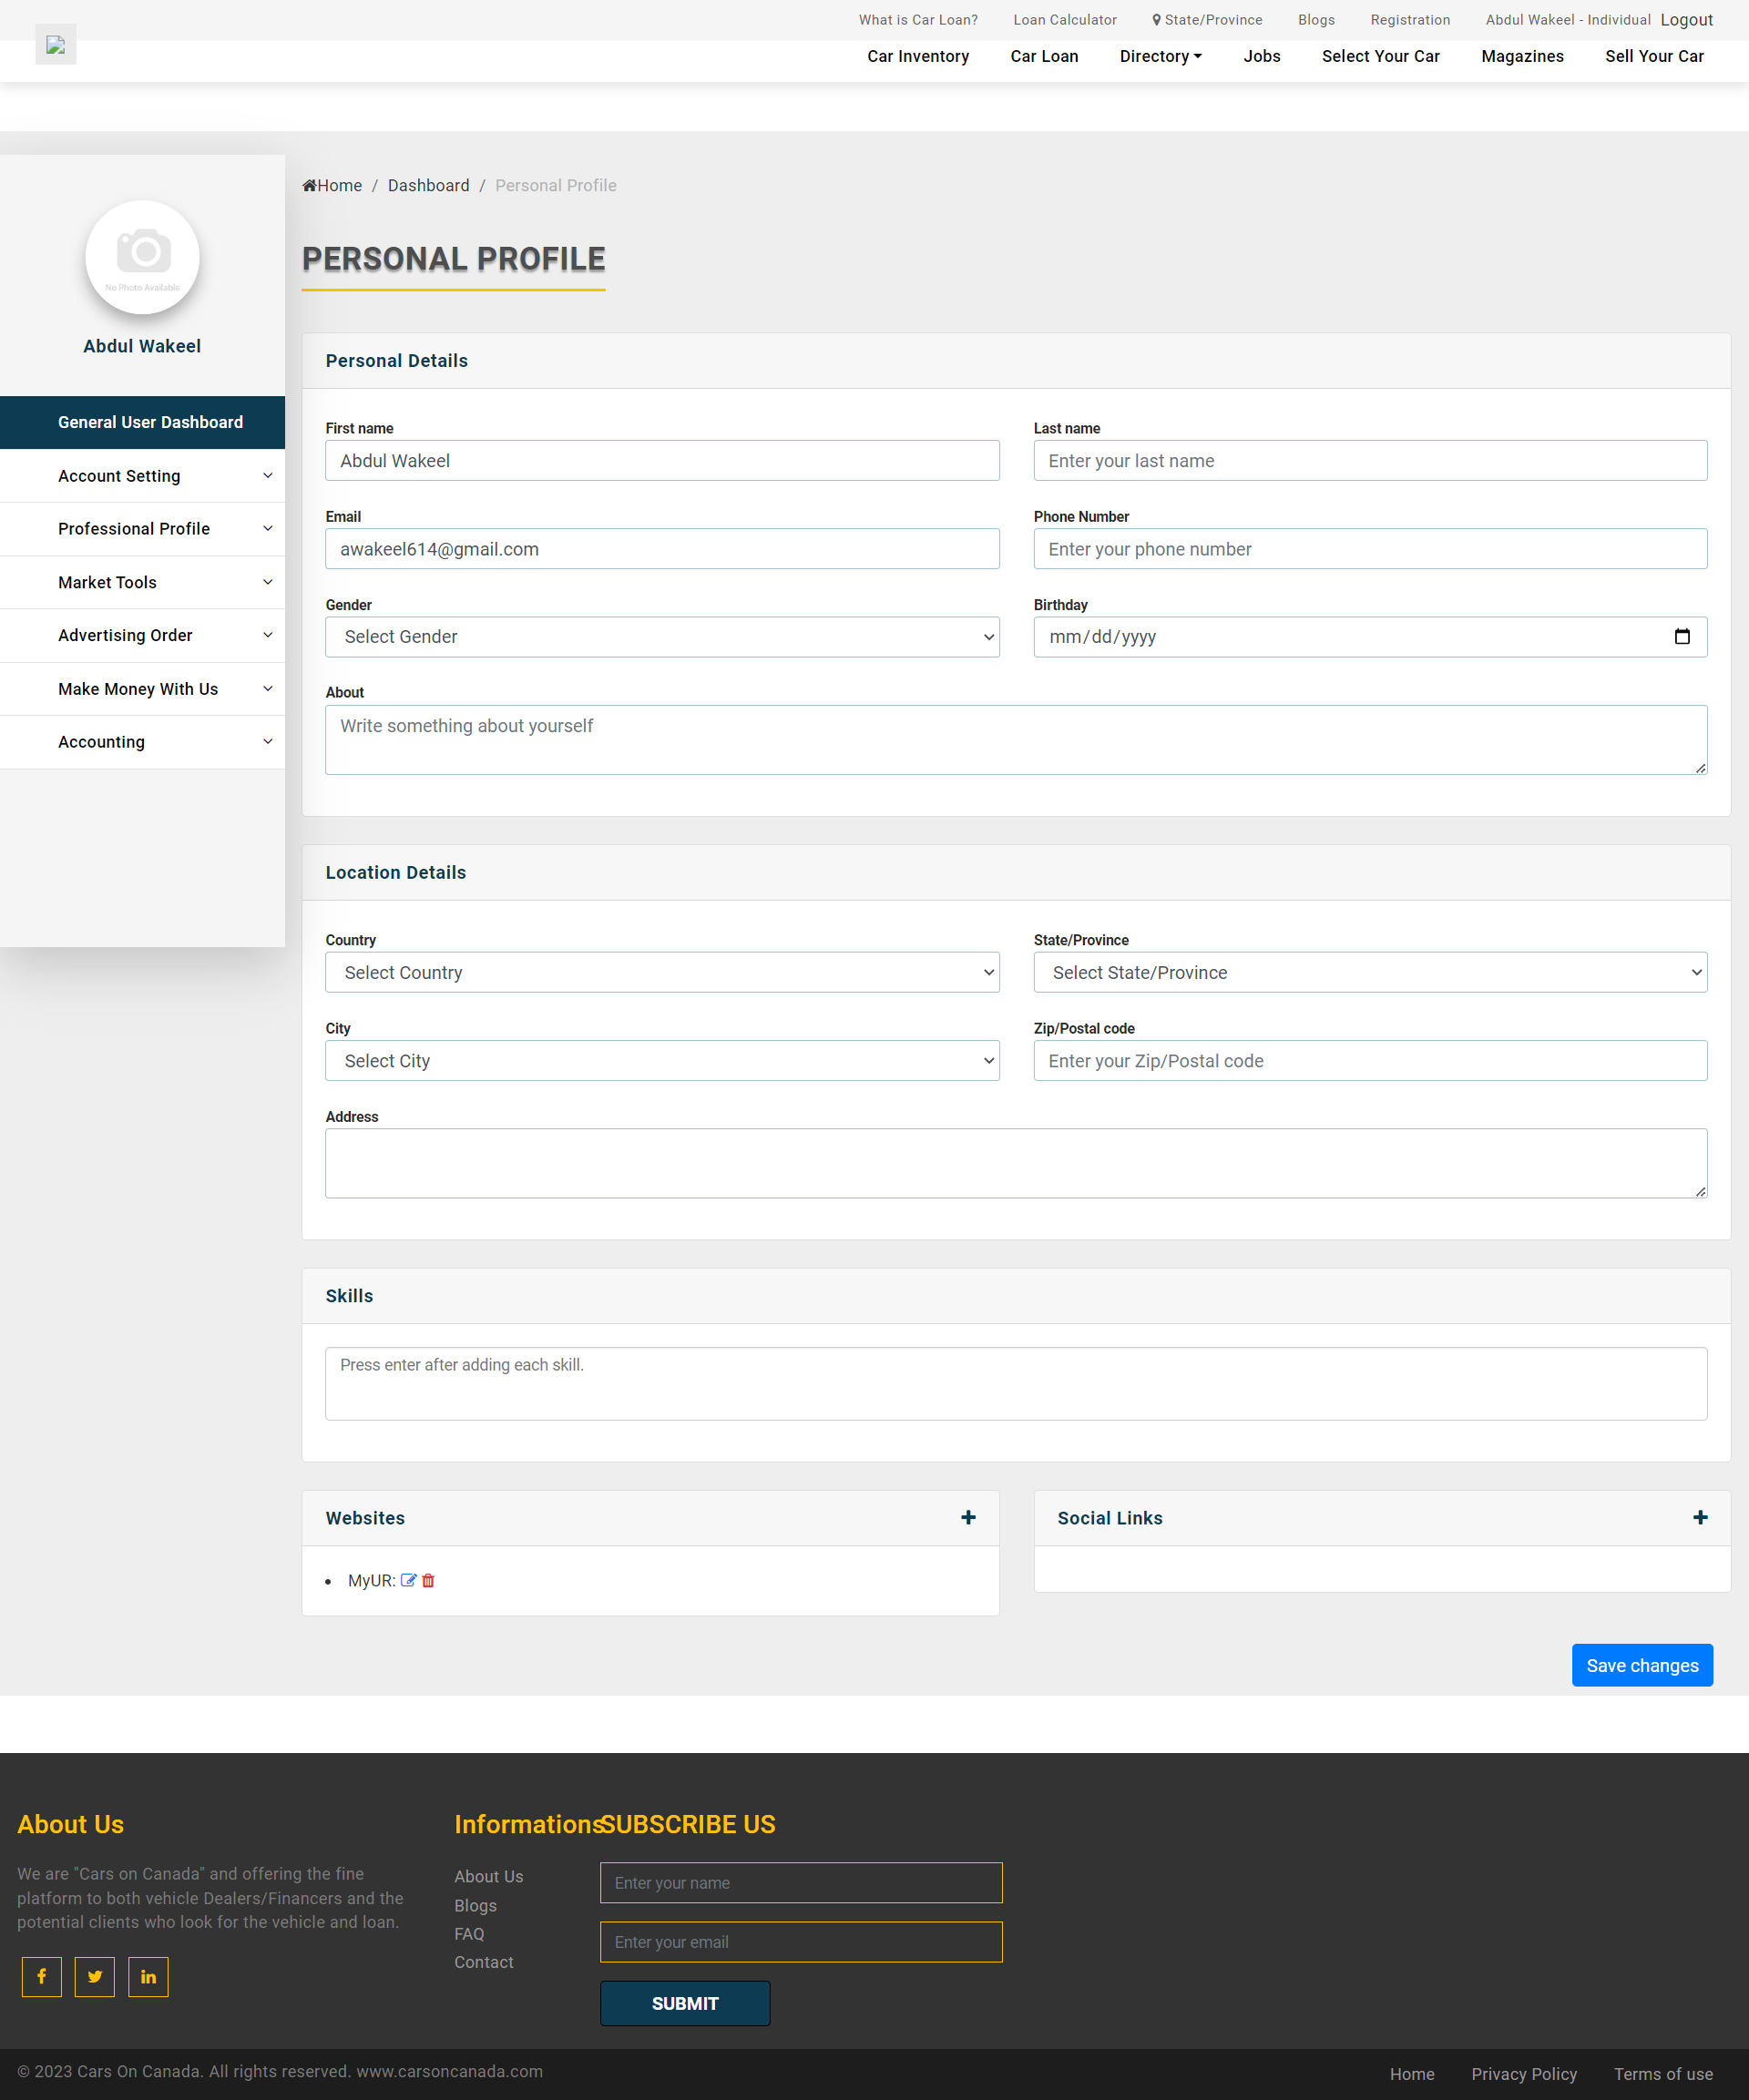
Task: Open the Select Country dropdown
Action: click(x=661, y=972)
